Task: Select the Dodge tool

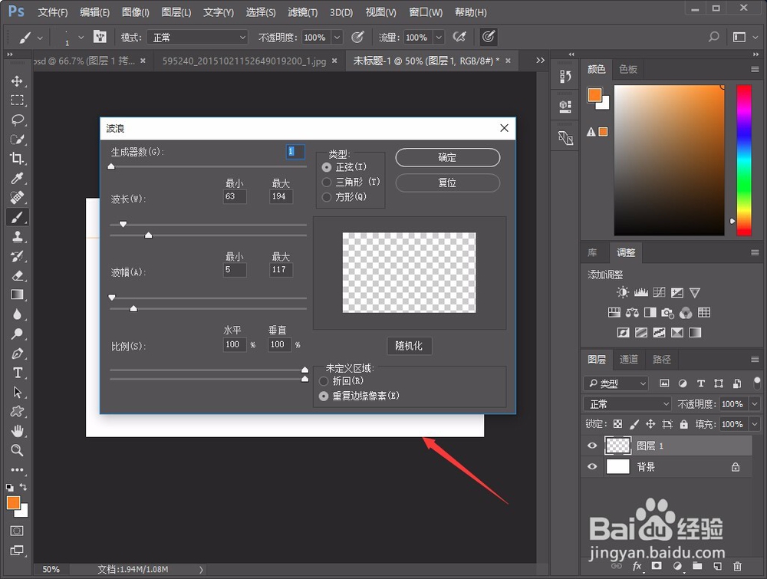Action: [17, 334]
